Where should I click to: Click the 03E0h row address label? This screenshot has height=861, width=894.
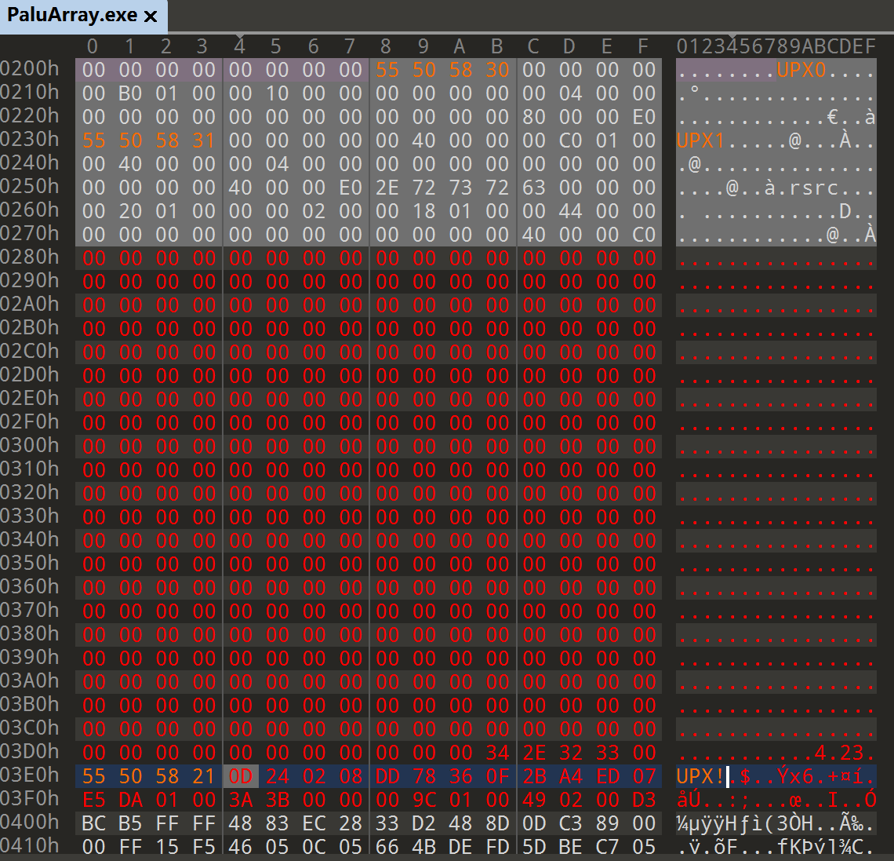pos(30,775)
